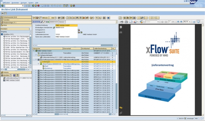The image size is (205, 121).
Task: Click the scissors Cut icon in record toolbar
Action: tap(74, 18)
